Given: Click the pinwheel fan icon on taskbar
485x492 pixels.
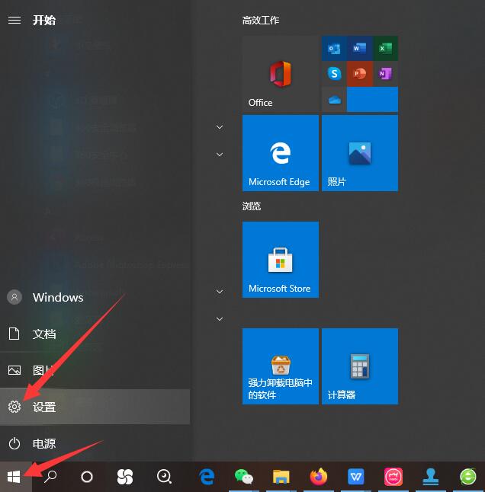Looking at the screenshot, I should tap(125, 477).
